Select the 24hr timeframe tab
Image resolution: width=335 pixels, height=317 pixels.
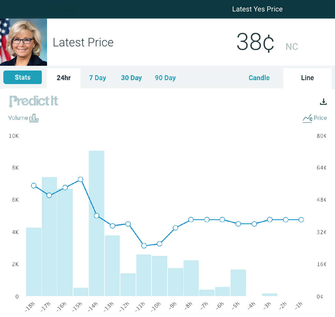(x=64, y=78)
